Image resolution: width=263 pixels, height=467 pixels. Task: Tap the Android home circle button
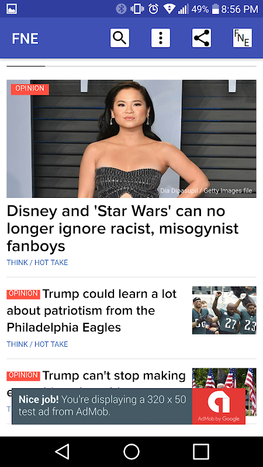tap(131, 451)
